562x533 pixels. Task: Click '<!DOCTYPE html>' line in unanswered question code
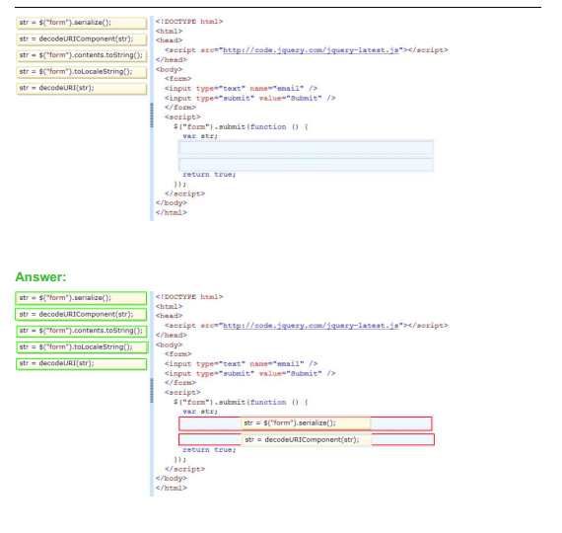(189, 22)
